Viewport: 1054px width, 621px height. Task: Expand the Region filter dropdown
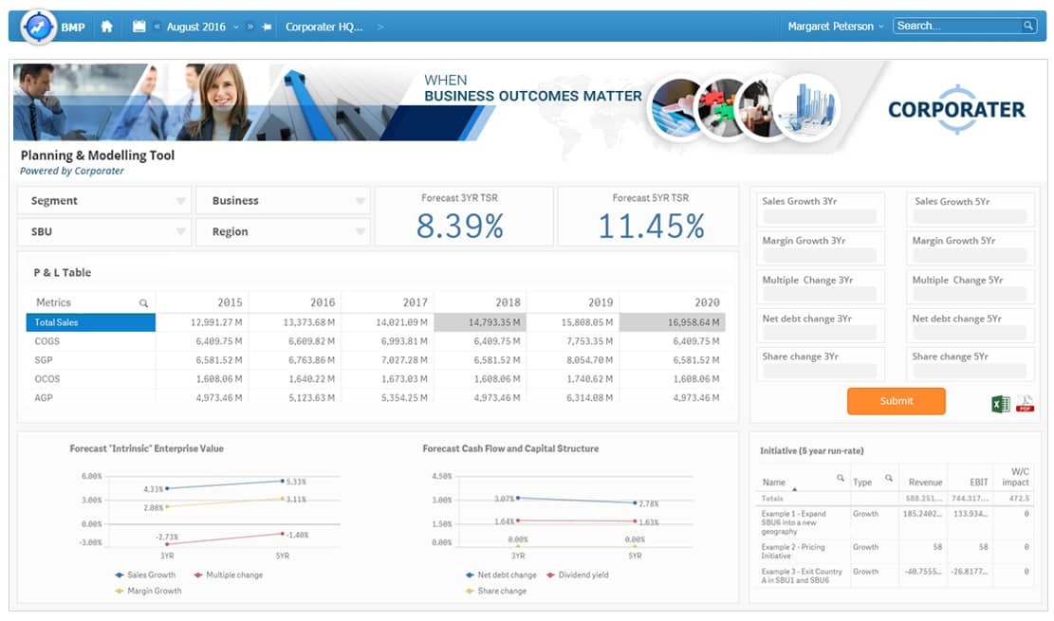pyautogui.click(x=360, y=231)
